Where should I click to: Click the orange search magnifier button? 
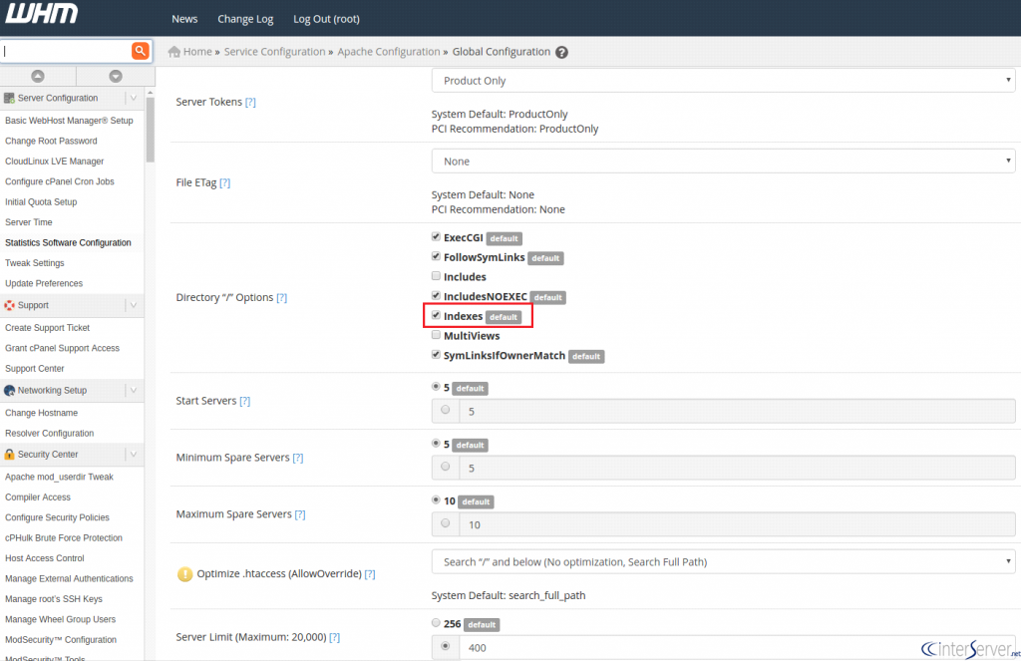[140, 51]
